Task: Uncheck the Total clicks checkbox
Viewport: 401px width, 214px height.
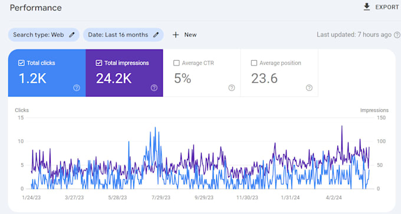Action: (21, 63)
